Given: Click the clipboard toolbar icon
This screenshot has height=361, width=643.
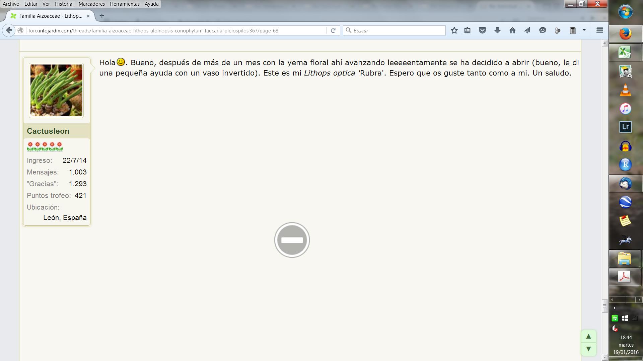Looking at the screenshot, I should click(573, 30).
